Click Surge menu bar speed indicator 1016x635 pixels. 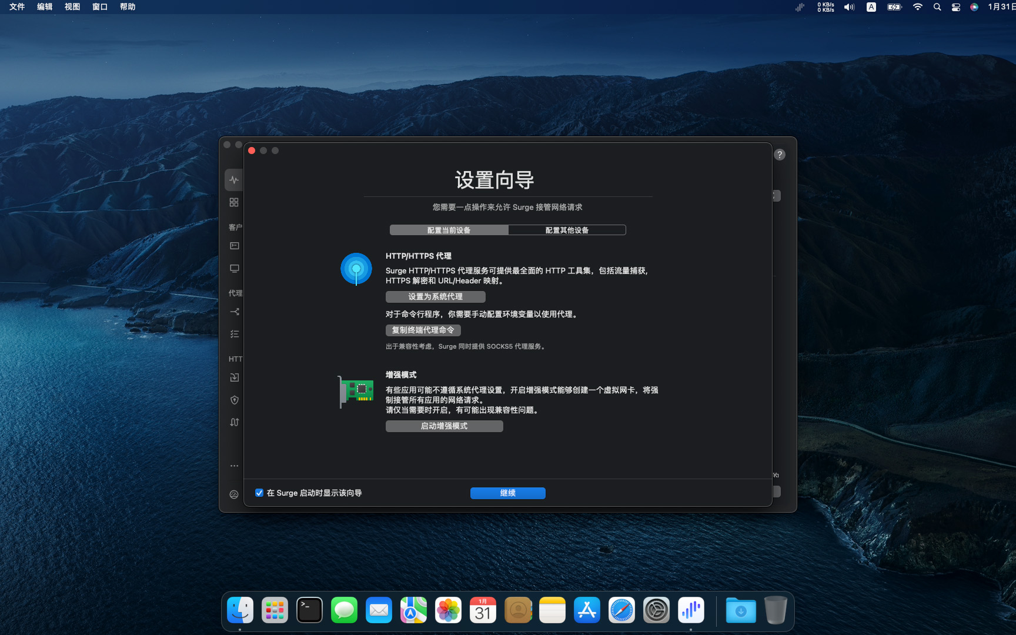825,7
